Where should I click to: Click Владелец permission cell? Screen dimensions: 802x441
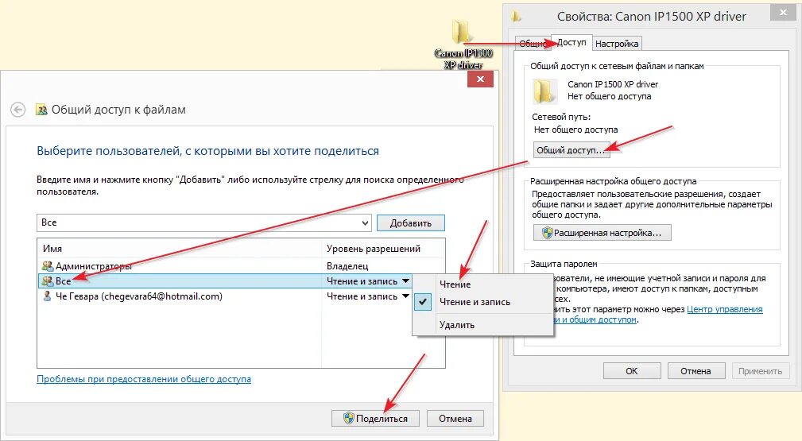pyautogui.click(x=347, y=266)
